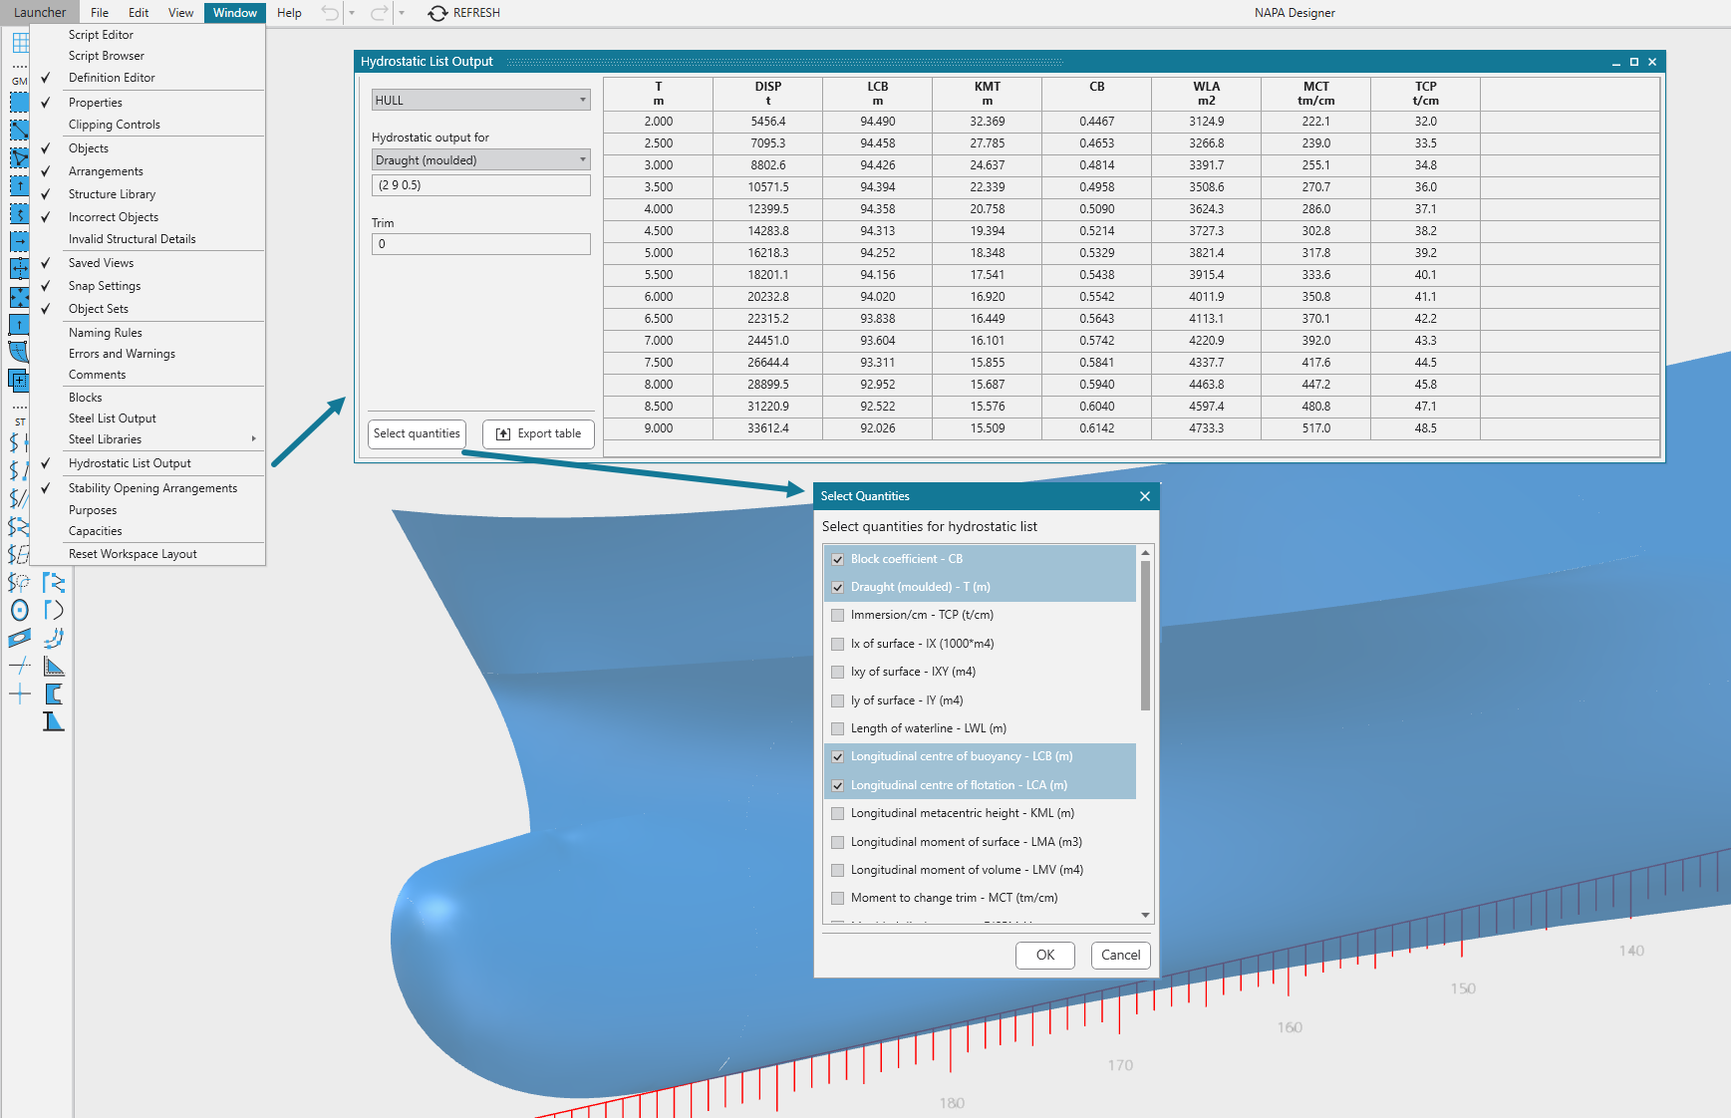The width and height of the screenshot is (1731, 1118).
Task: Click the grid table icon atop left toolbar
Action: click(x=20, y=43)
